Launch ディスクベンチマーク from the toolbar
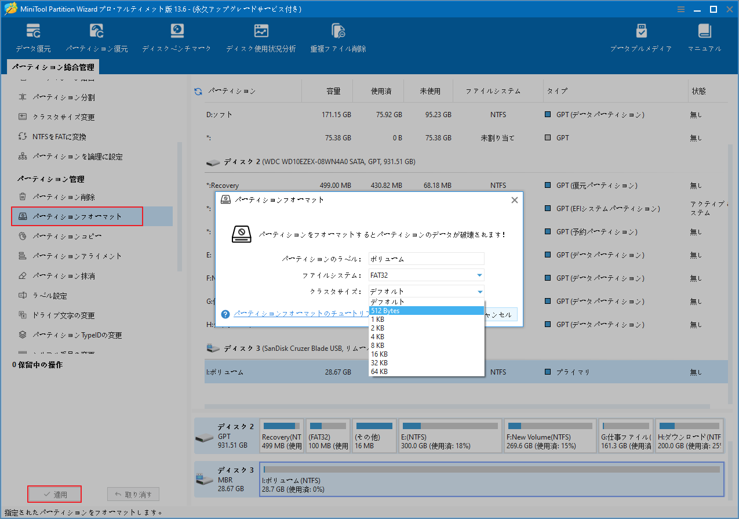 (x=177, y=38)
